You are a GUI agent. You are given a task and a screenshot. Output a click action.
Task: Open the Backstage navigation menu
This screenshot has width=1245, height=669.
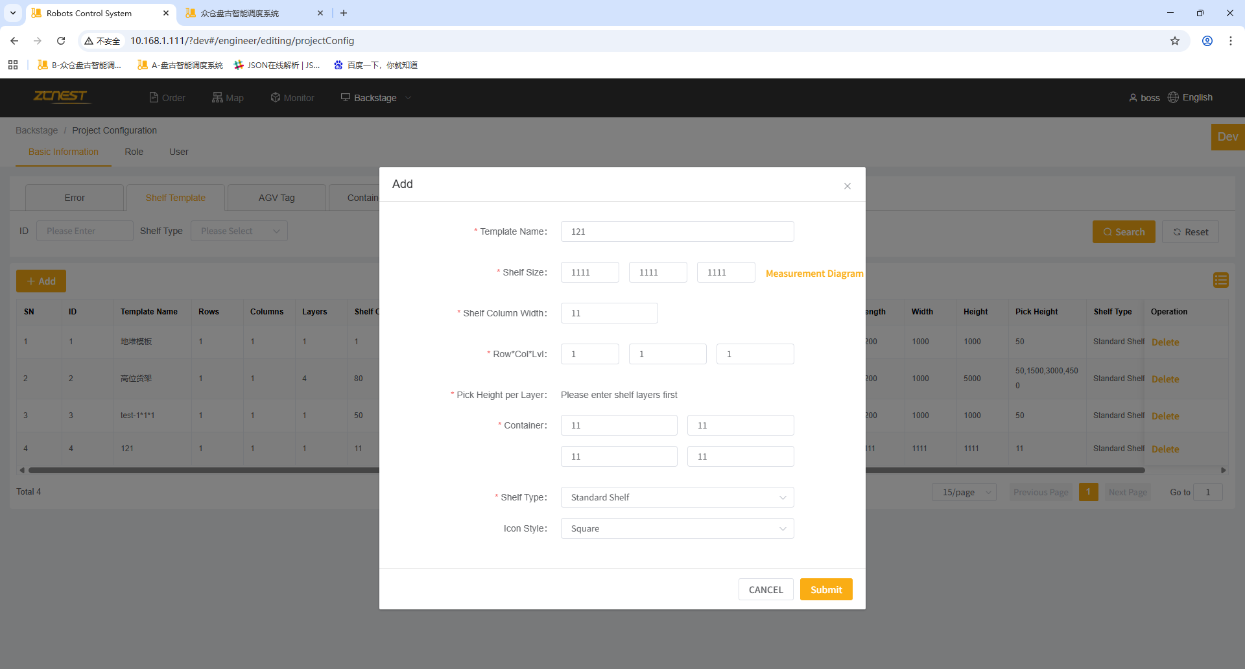[376, 98]
